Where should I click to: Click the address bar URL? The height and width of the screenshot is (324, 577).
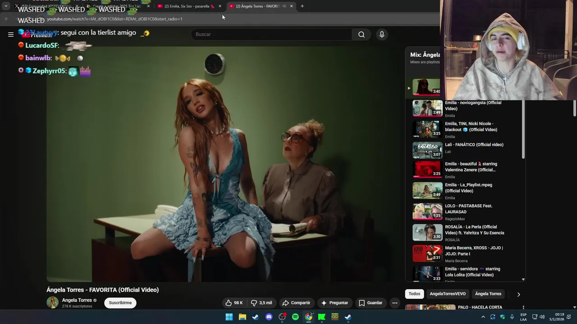pos(114,19)
